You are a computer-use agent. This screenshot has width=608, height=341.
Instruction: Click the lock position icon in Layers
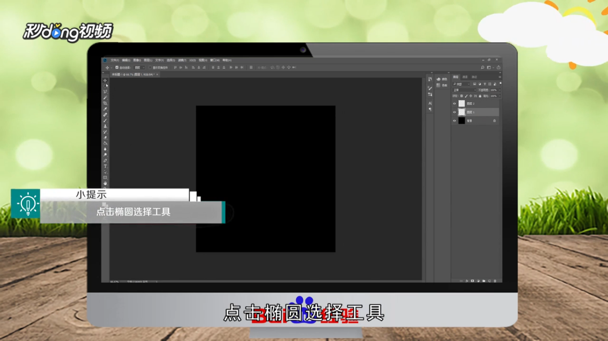pos(471,96)
